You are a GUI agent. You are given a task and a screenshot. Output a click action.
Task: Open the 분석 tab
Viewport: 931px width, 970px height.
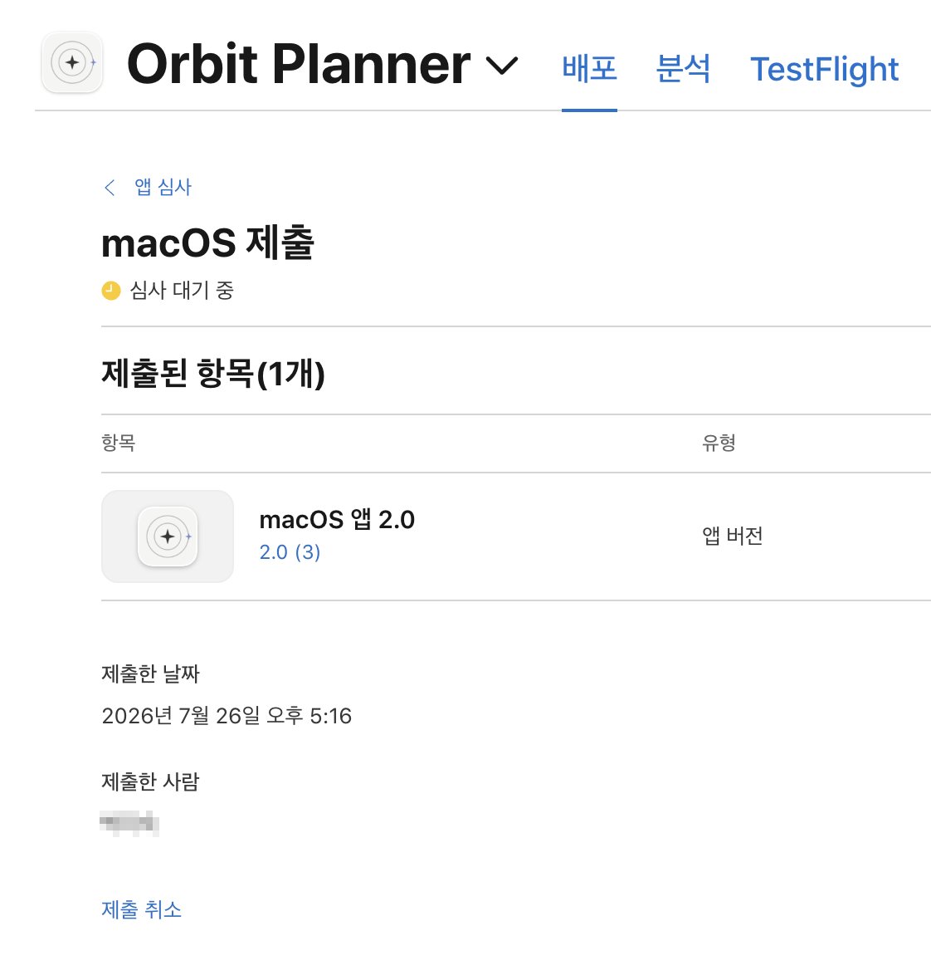(x=683, y=68)
